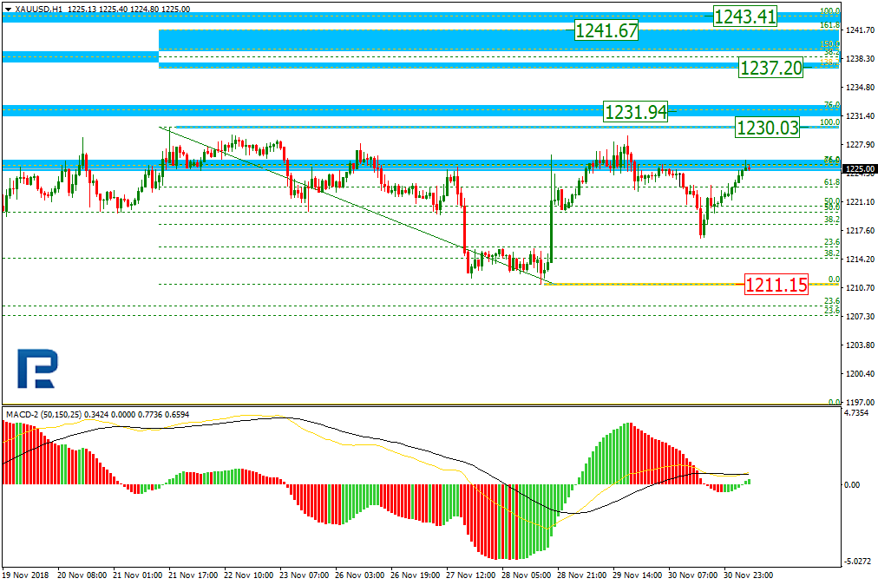This screenshot has width=878, height=585.
Task: Click the 22 Nov 10:00 time label
Action: (x=249, y=575)
